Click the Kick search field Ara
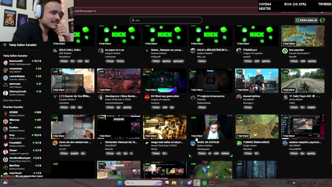 click(x=166, y=20)
